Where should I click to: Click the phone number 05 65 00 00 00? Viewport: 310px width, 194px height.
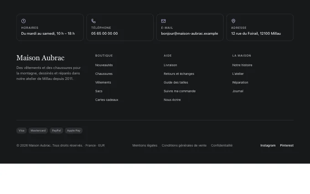pyautogui.click(x=104, y=33)
